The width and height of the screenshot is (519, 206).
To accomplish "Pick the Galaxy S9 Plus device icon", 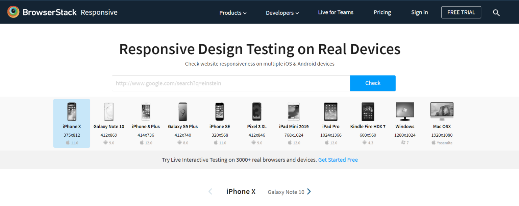I will (x=183, y=112).
